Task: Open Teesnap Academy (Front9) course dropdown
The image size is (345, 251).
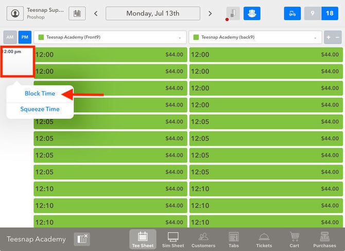Action: [110, 37]
